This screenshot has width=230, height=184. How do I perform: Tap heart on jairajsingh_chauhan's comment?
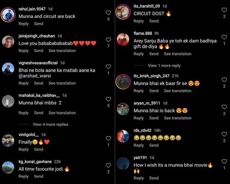tap(108, 40)
